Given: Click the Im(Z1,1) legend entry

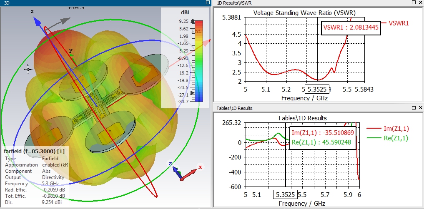Looking at the screenshot, I should pos(388,129).
